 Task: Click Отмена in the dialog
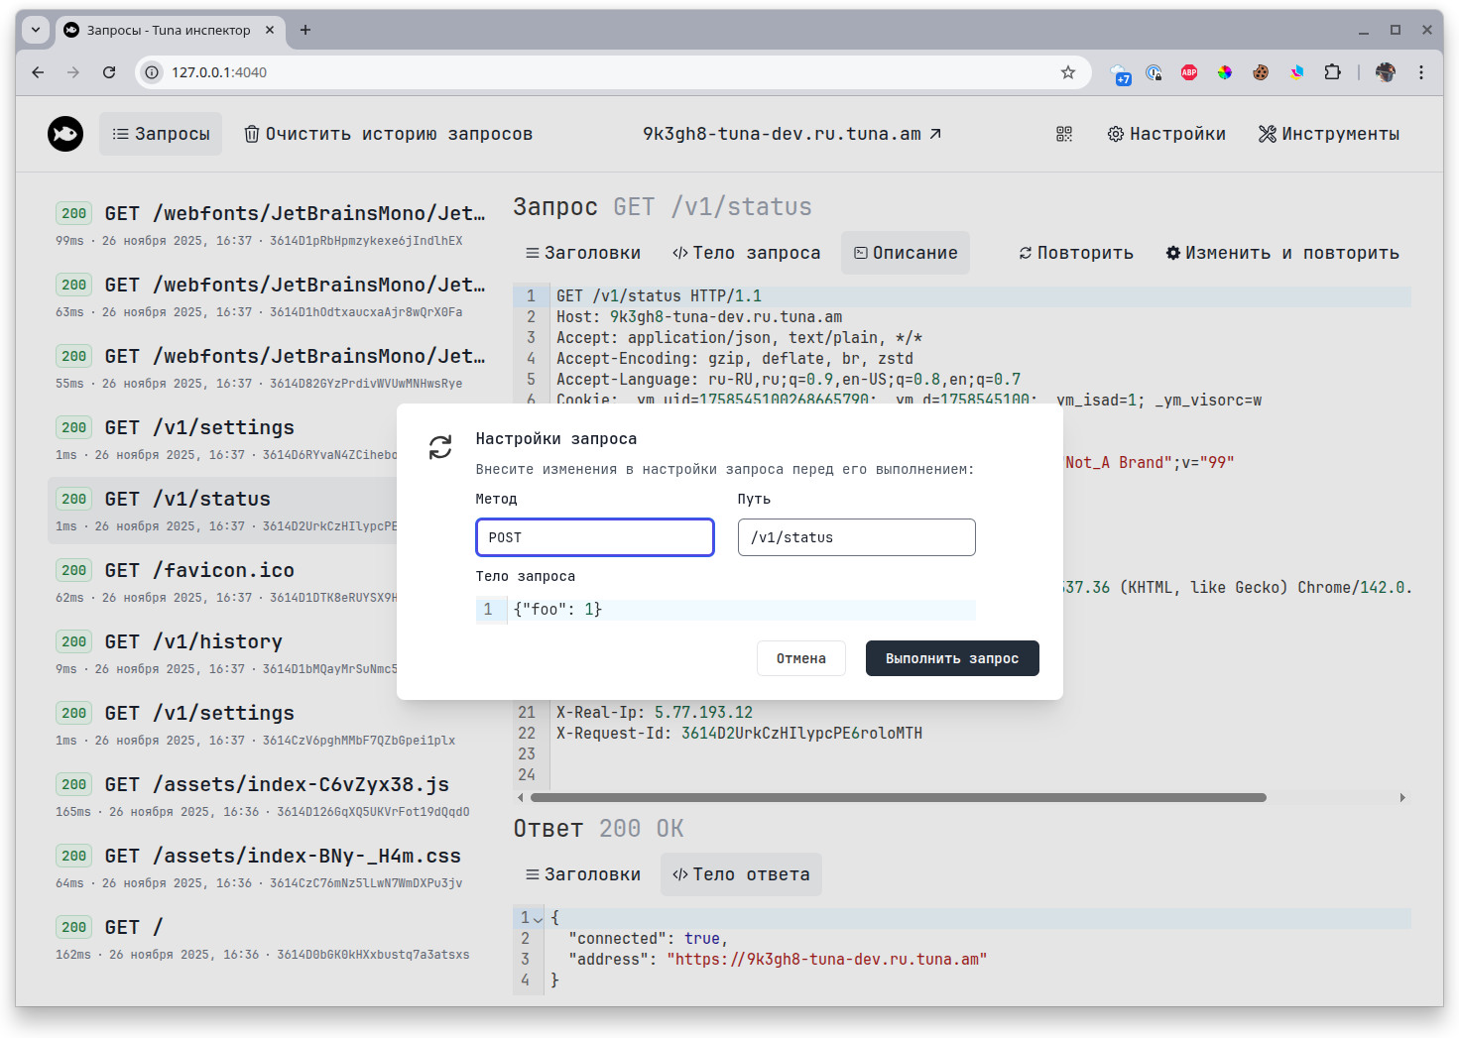click(801, 658)
